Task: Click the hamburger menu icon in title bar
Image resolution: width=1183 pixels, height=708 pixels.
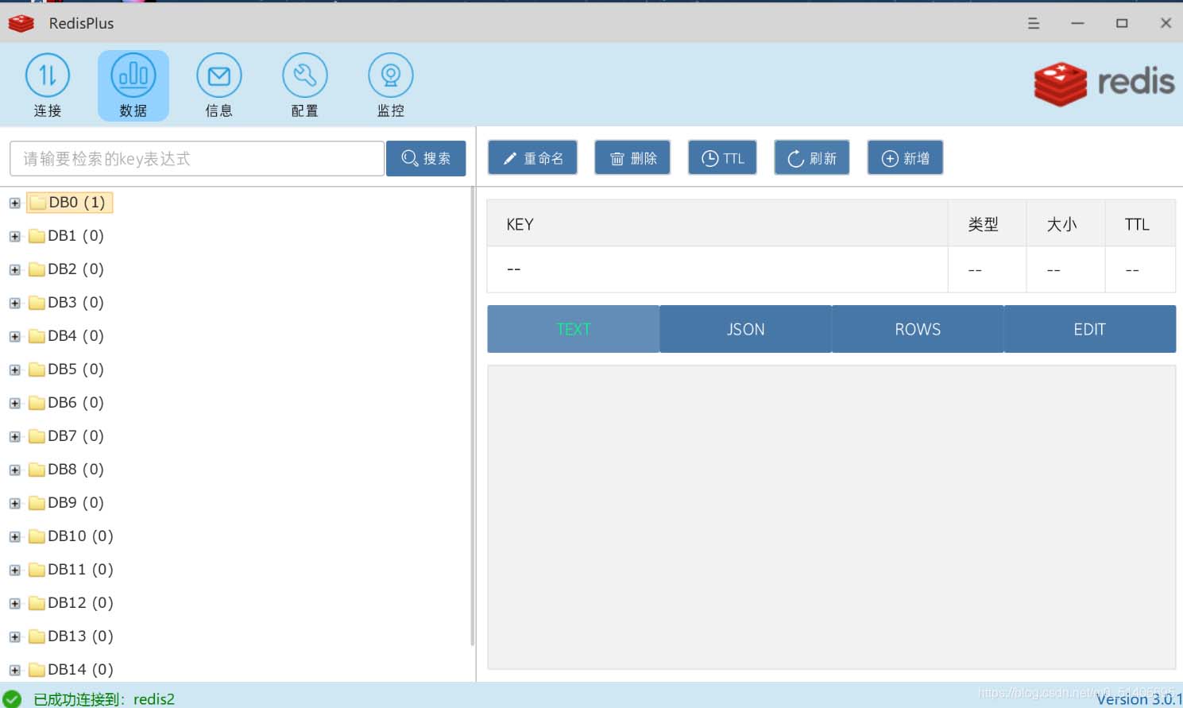Action: [x=1033, y=23]
